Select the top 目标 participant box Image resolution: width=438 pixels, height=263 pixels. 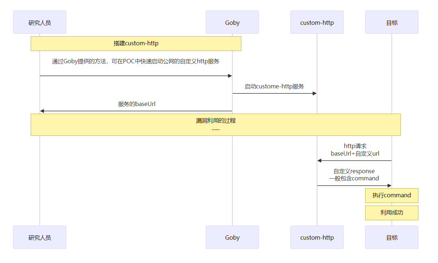tap(392, 22)
